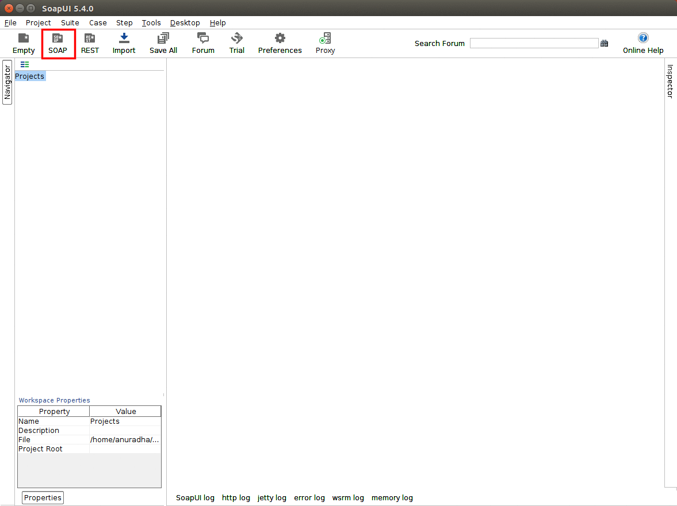Viewport: 677px width, 506px height.
Task: Open the SoapUI log tab
Action: point(195,498)
